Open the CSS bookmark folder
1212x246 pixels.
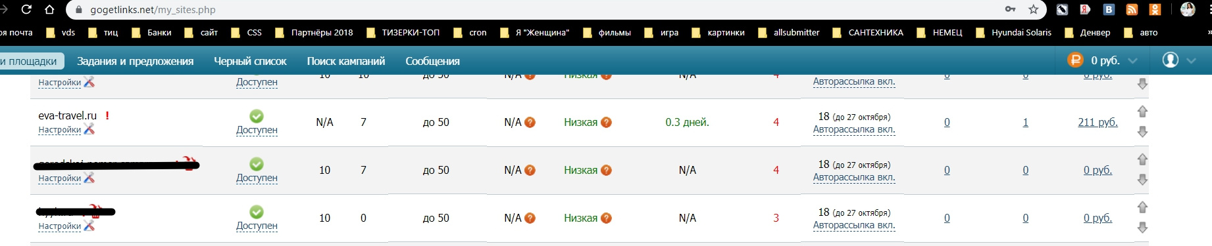247,32
